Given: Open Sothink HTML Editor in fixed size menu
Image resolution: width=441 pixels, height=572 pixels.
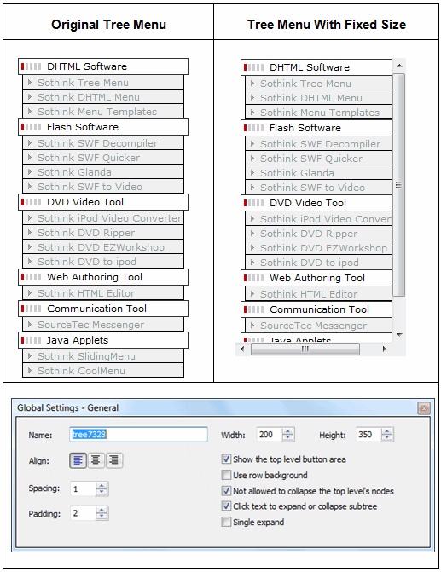Looking at the screenshot, I should coord(318,294).
